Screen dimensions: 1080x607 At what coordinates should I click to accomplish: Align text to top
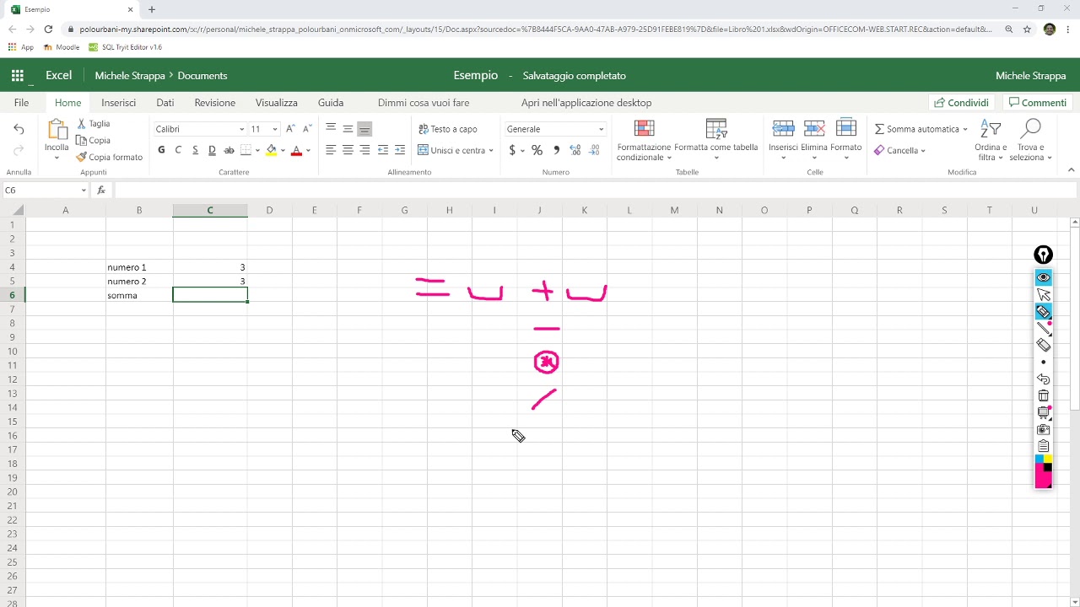(x=331, y=128)
